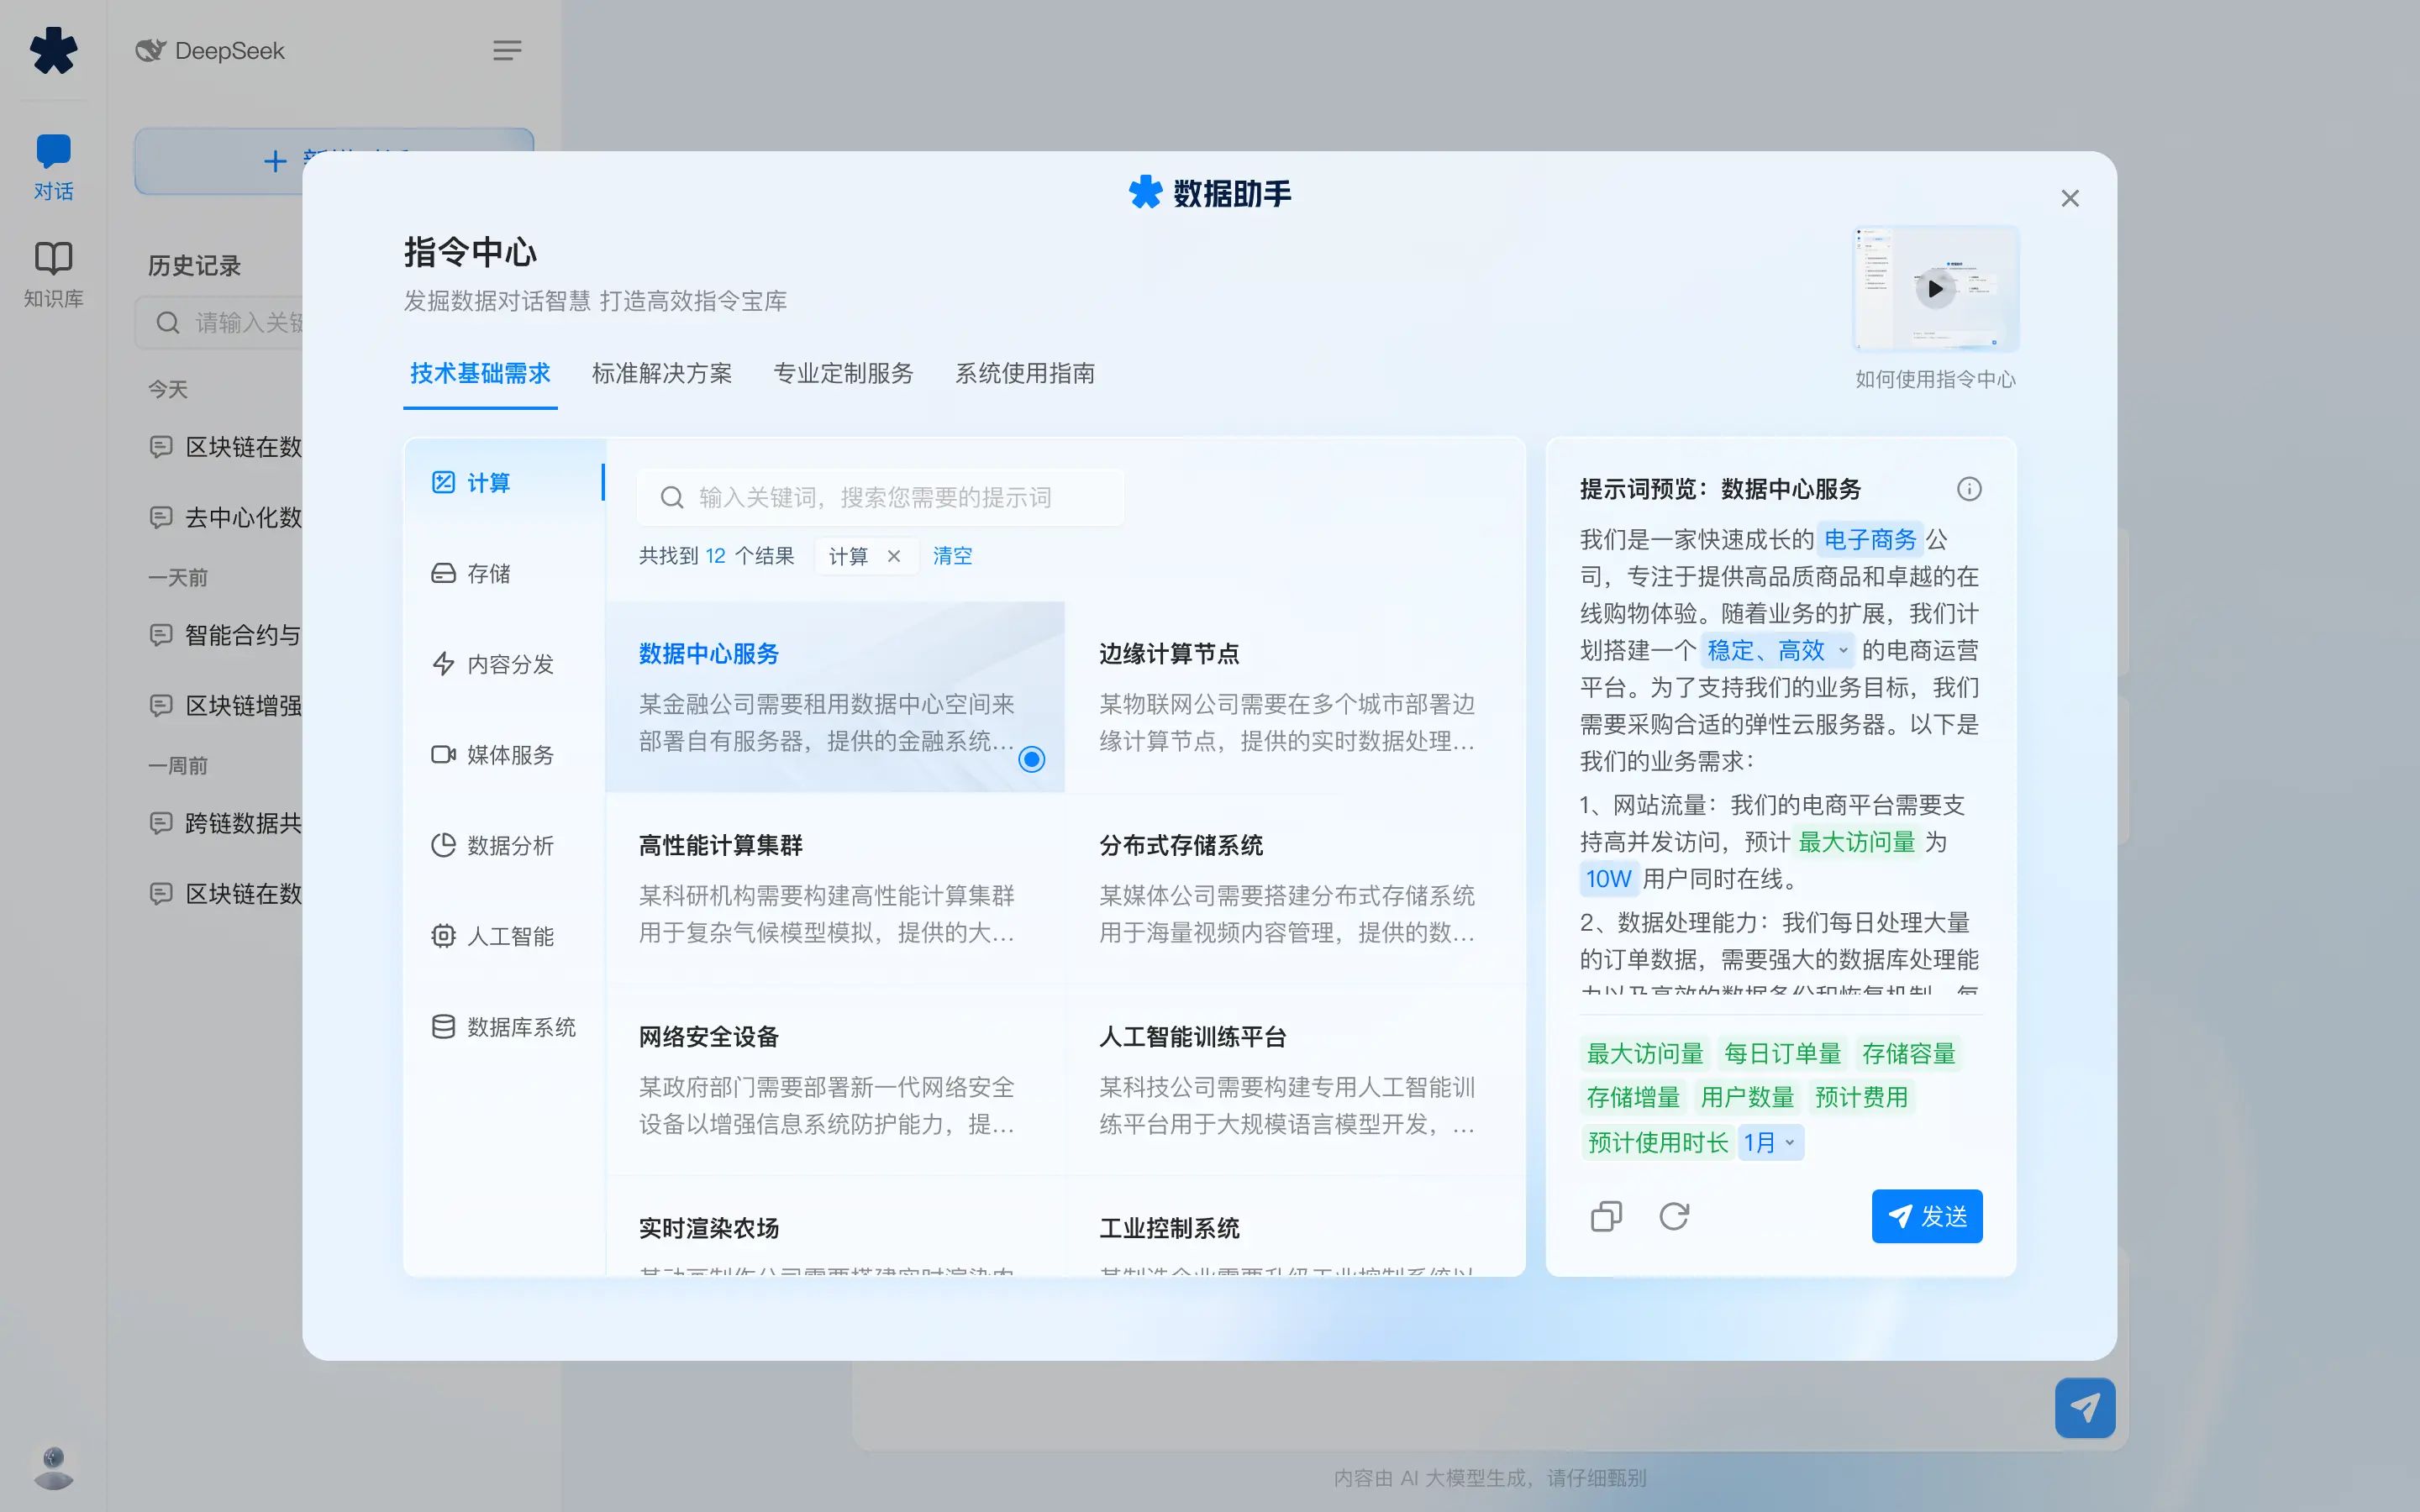The image size is (2420, 1512).
Task: Switch to the 标准解决方案 tab
Action: pyautogui.click(x=662, y=374)
